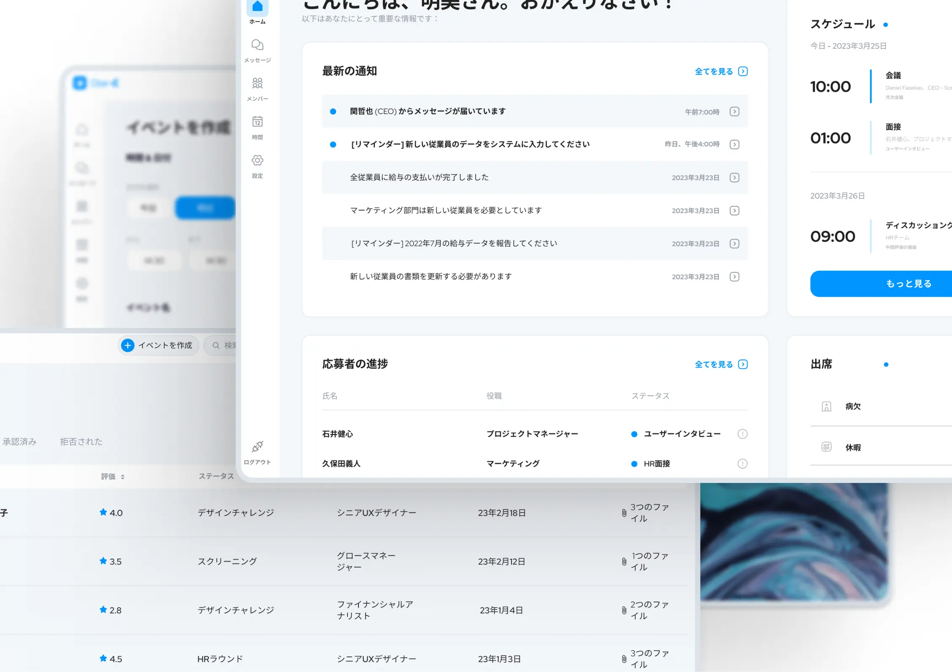This screenshot has width=952, height=672.
Task: Select the 休暇 icon in 出席 panel
Action: click(826, 447)
